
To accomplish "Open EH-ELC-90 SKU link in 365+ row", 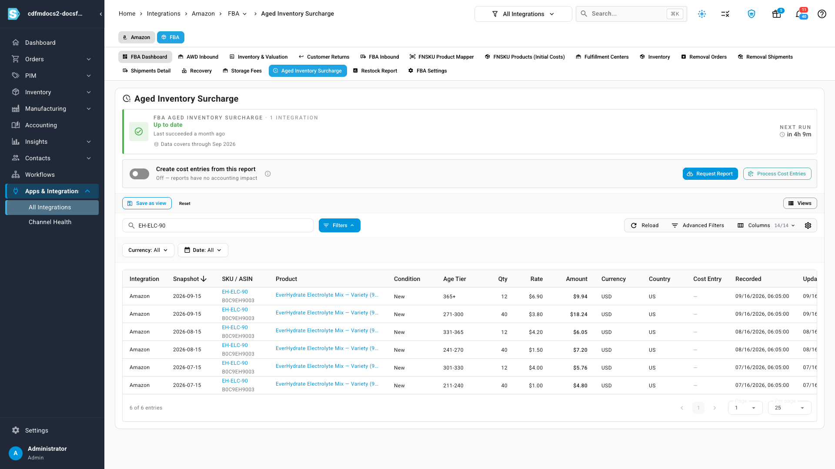I will tap(235, 292).
